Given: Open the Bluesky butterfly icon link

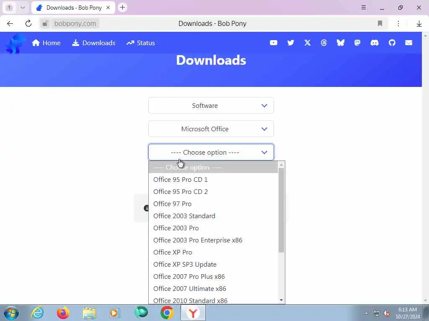Looking at the screenshot, I should coord(340,43).
